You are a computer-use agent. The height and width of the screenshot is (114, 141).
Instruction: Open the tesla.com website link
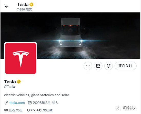(x=17, y=103)
